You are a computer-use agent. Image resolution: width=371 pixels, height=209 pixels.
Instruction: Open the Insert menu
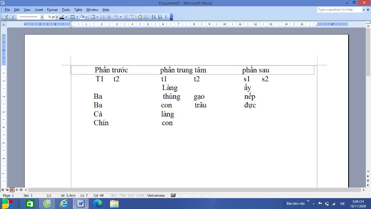coord(39,10)
